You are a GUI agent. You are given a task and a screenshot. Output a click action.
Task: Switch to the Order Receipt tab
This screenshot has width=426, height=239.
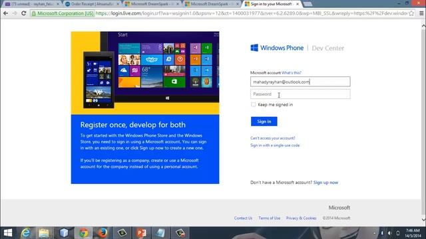point(92,4)
